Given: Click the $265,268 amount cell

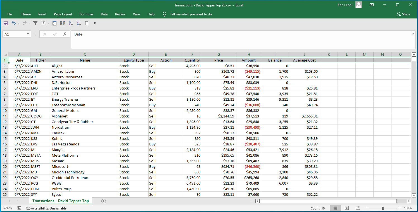Looking at the screenshot, I should coord(249,178).
